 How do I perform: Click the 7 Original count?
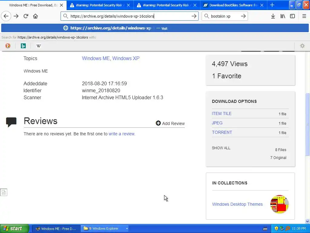(278, 158)
